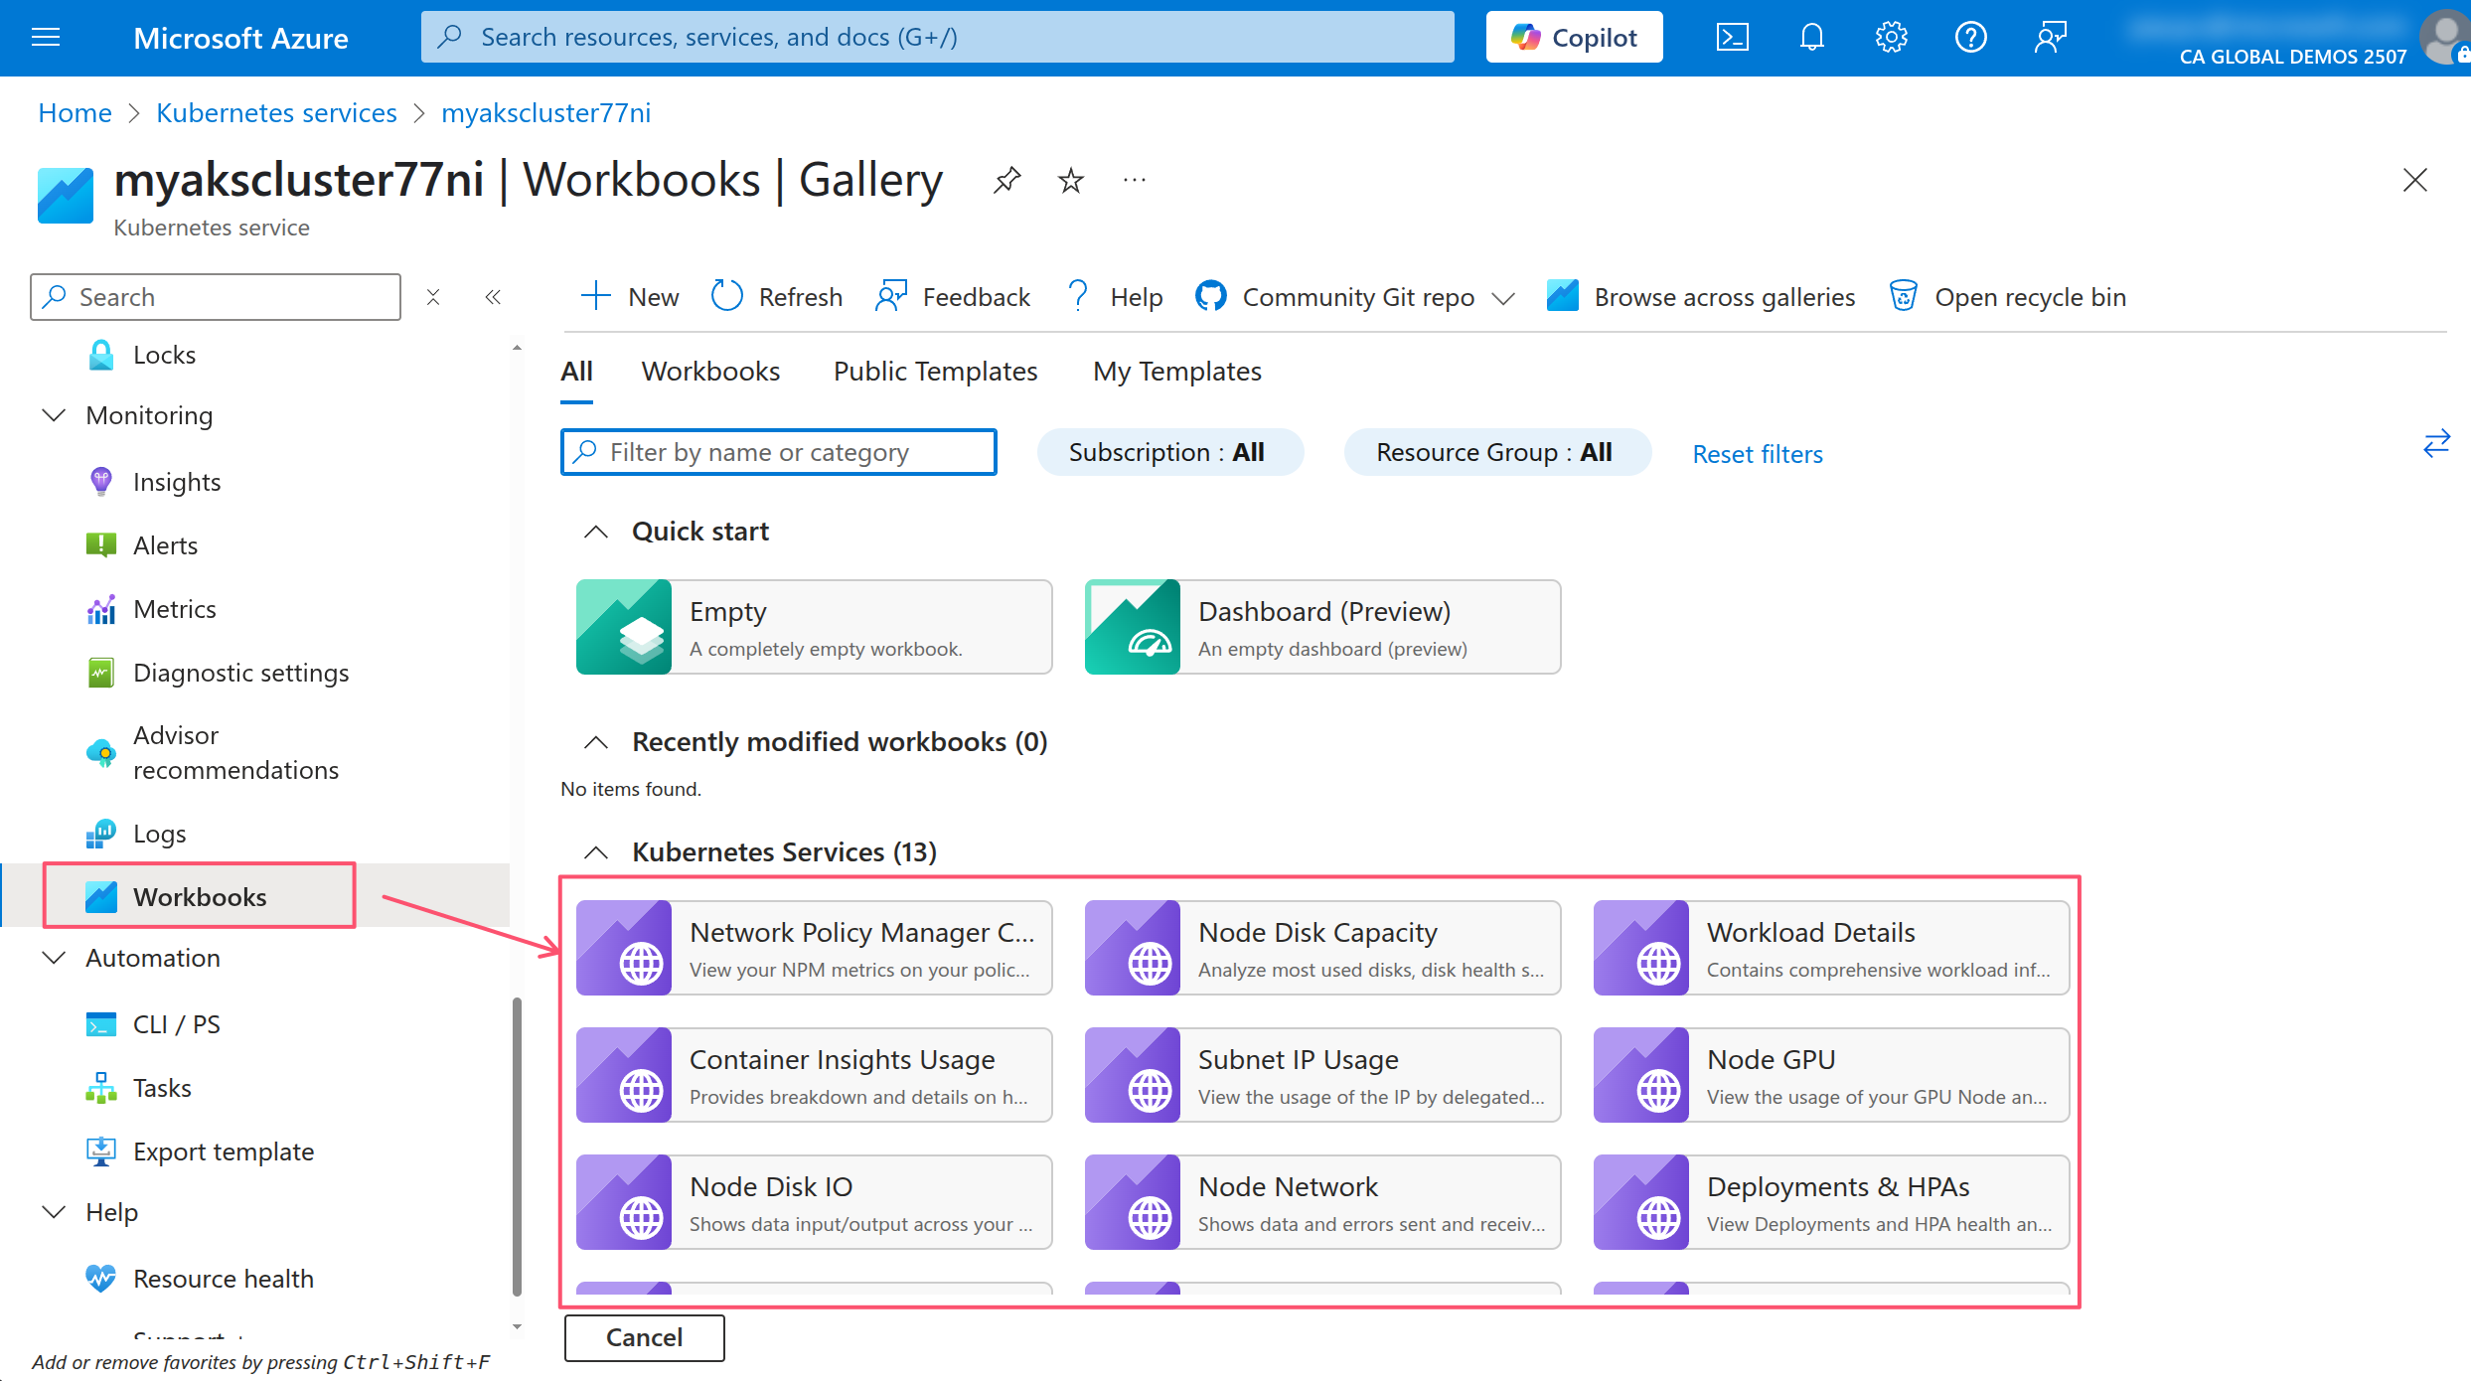Viewport: 2471px width, 1381px height.
Task: Open Locks in the sidebar
Action: (164, 355)
